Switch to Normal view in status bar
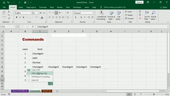Screen dimensions: 170x96 click(x=129, y=94)
